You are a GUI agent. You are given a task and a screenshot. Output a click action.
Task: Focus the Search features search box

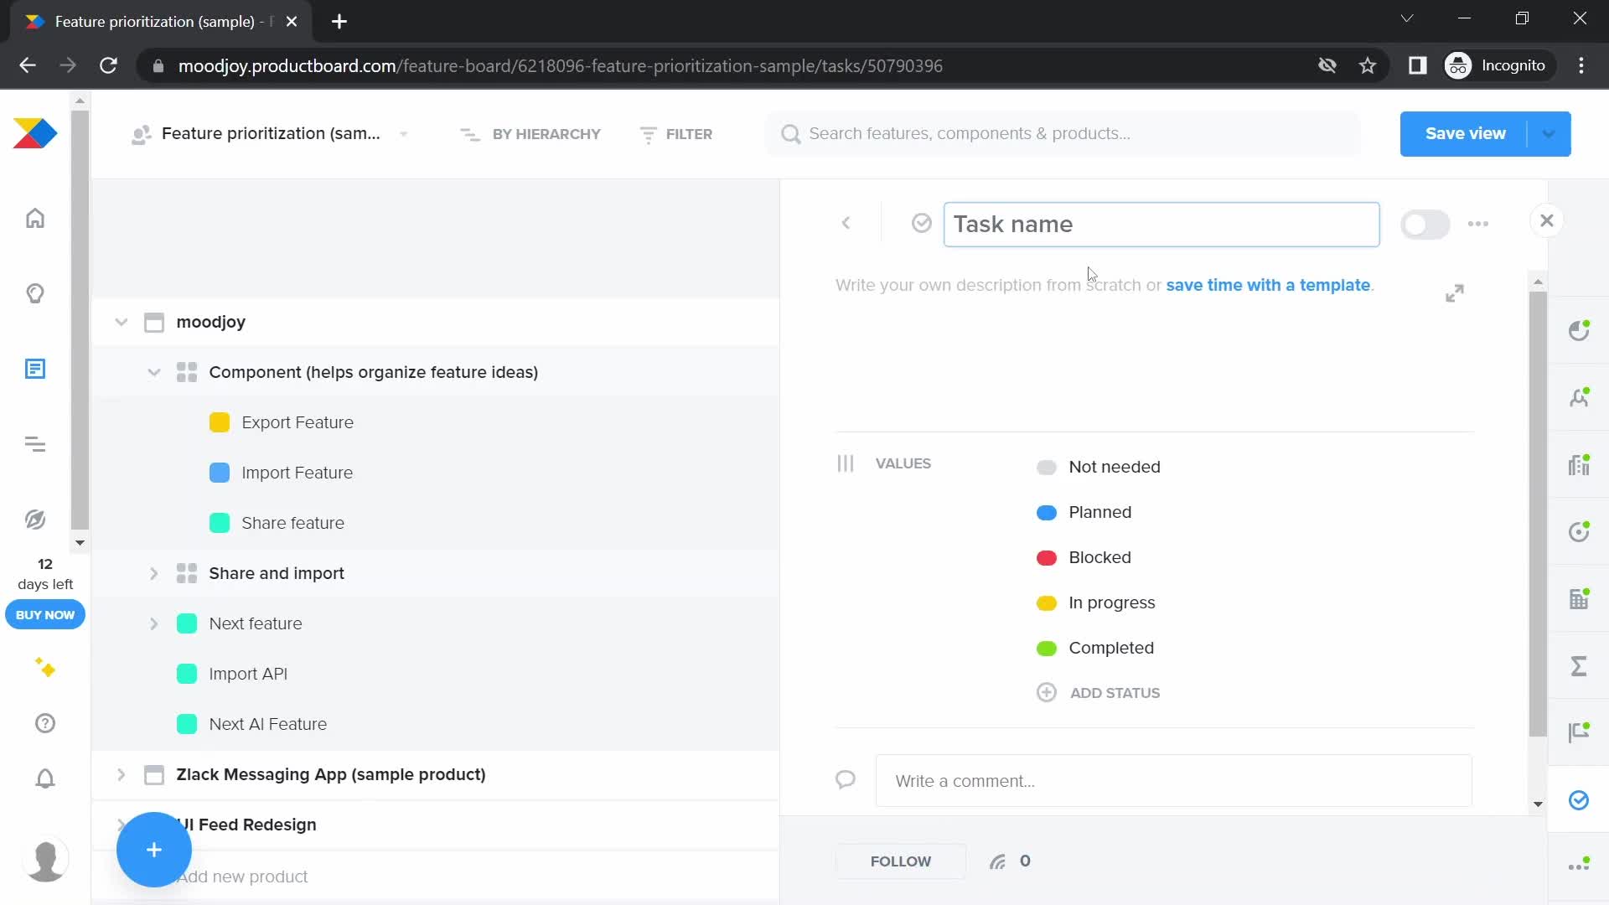point(1063,134)
